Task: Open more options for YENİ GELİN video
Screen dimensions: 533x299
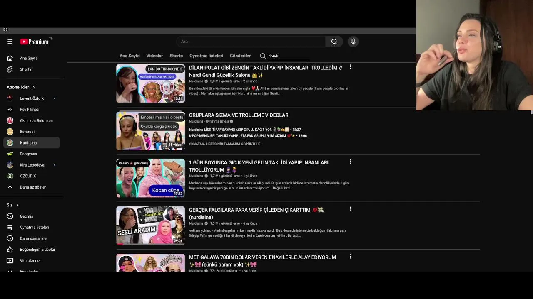Action: (350, 162)
